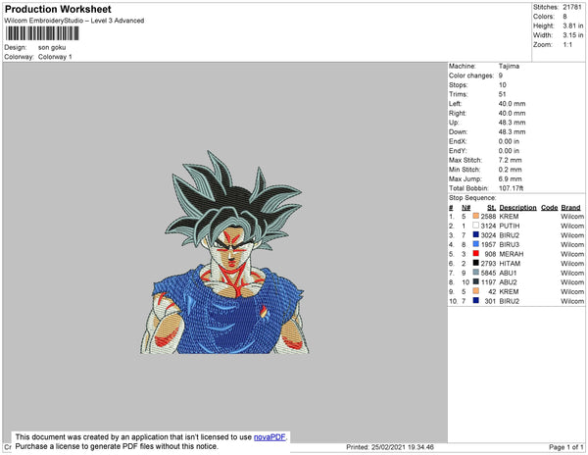Viewport: 588px width, 455px height.
Task: Click the Production Worksheet title
Action: 58,10
